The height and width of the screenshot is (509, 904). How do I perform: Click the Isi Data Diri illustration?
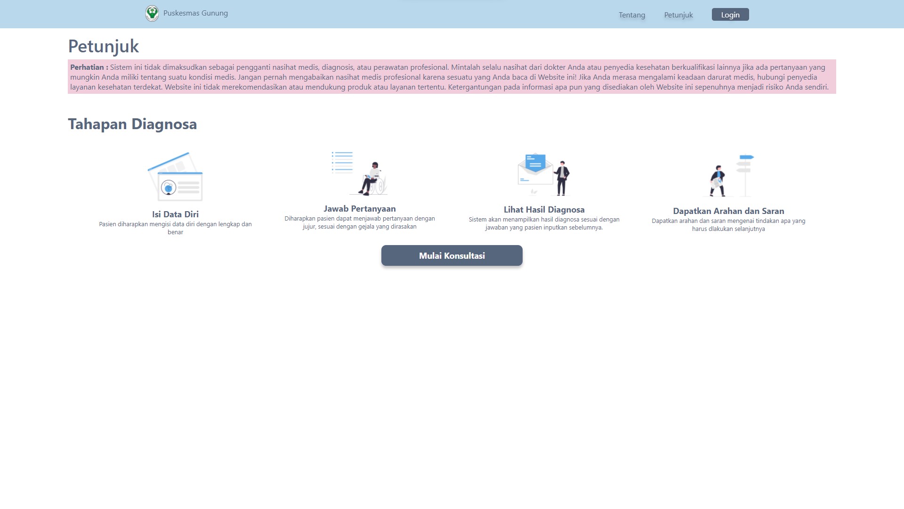(x=175, y=177)
